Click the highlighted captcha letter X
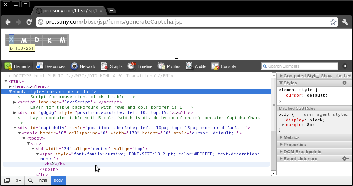The image size is (353, 186). (x=11, y=40)
